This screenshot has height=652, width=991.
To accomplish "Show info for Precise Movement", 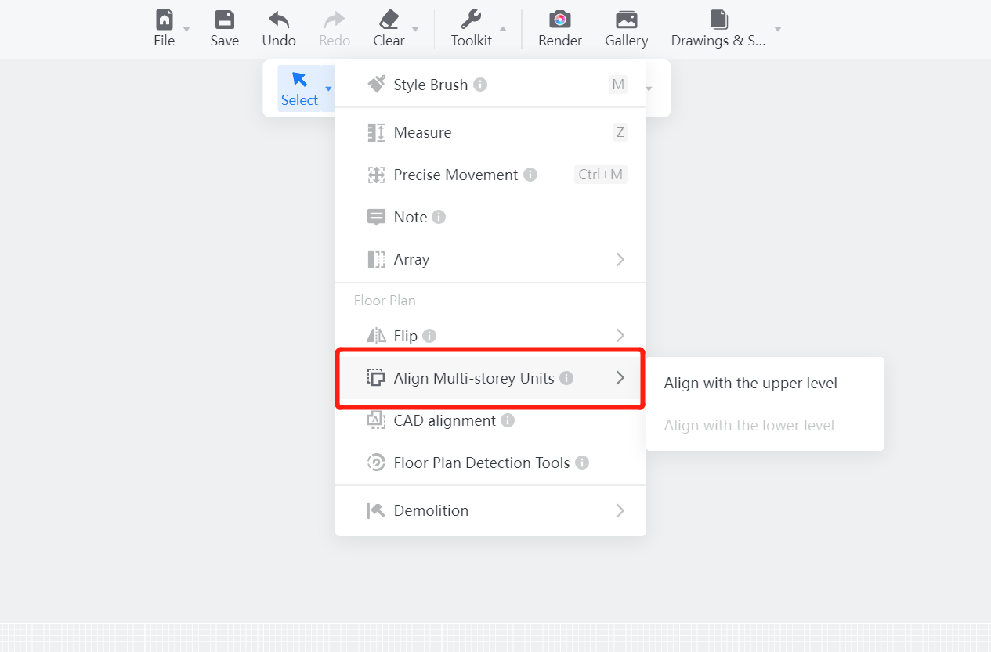I will click(530, 175).
